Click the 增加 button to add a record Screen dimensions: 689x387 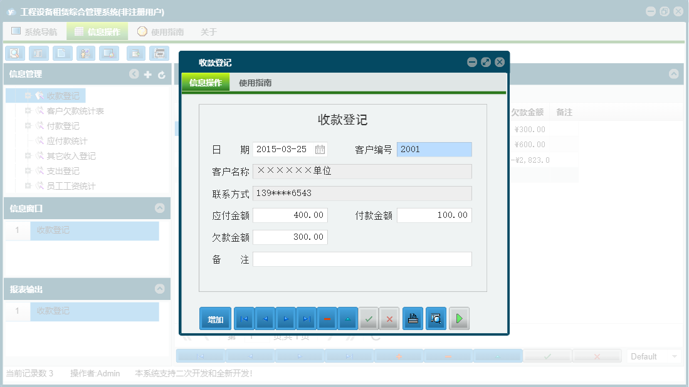(x=215, y=318)
